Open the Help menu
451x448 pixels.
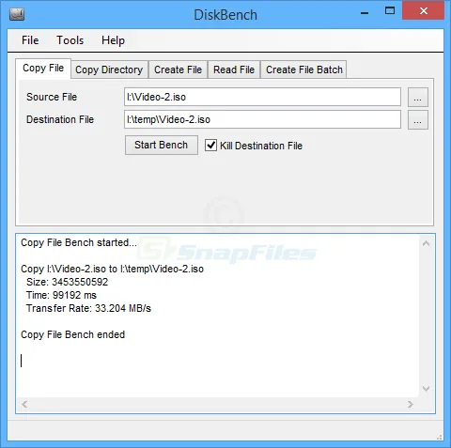click(113, 40)
